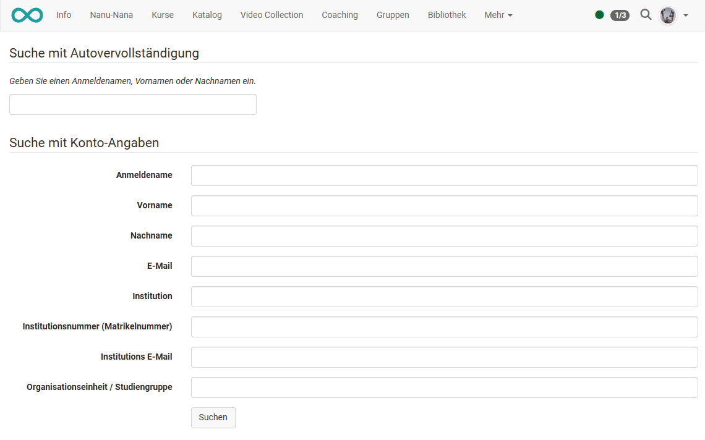Open the Info menu item

(x=64, y=15)
